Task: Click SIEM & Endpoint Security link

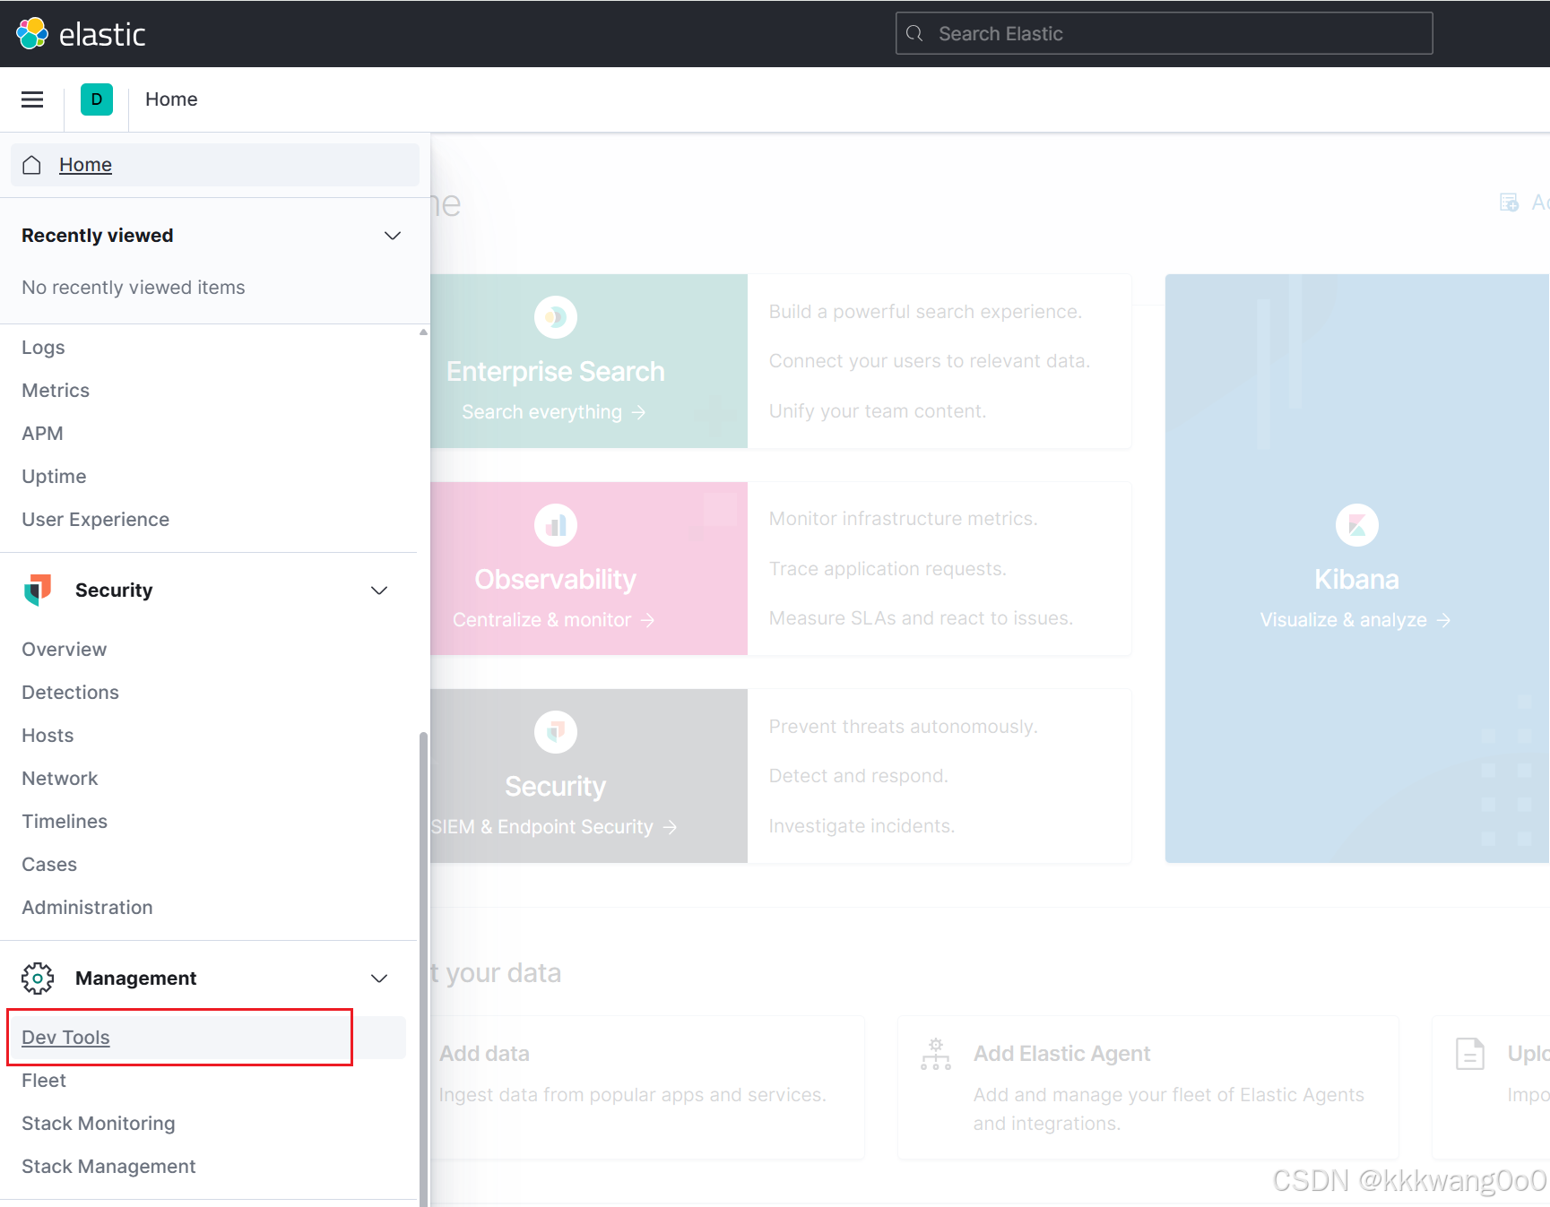Action: pos(554,827)
